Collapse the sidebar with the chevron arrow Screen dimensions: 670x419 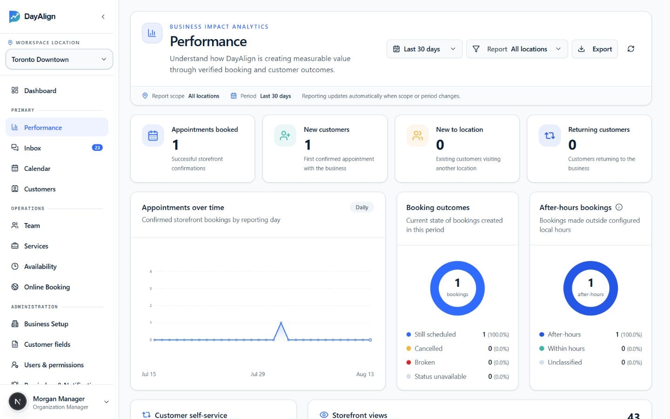pyautogui.click(x=103, y=17)
